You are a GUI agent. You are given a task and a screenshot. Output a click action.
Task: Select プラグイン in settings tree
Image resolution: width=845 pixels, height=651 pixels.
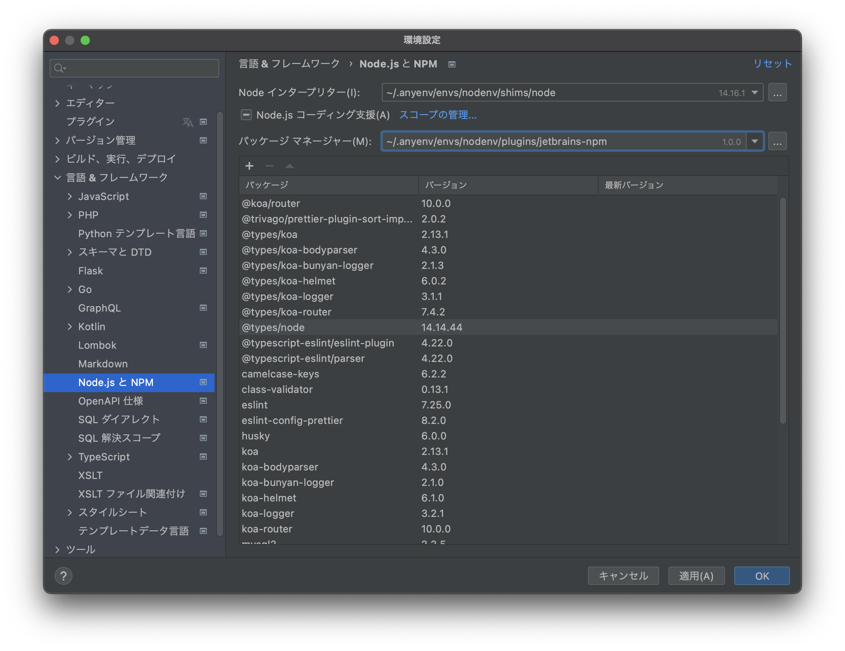coord(129,122)
